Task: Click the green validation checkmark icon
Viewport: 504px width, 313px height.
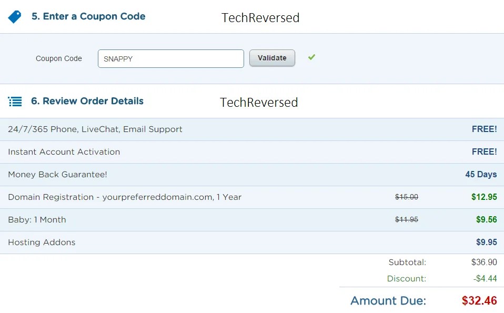Action: click(x=311, y=57)
